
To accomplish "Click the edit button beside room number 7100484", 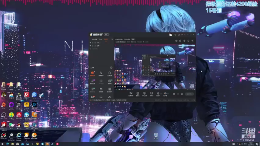I will [133, 39].
